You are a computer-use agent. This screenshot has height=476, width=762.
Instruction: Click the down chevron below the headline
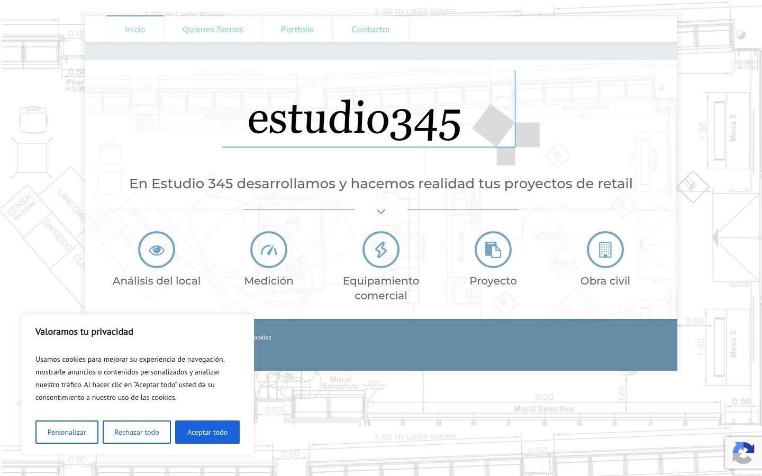tap(381, 212)
